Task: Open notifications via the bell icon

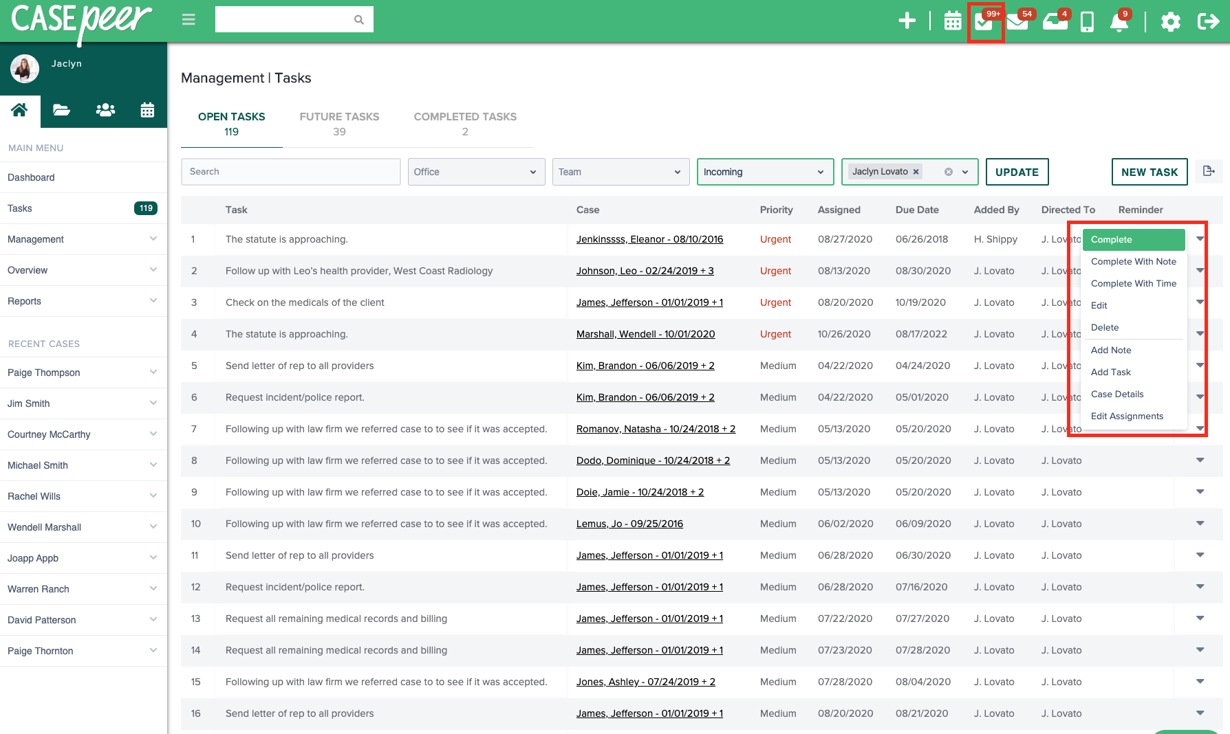Action: coord(1119,22)
